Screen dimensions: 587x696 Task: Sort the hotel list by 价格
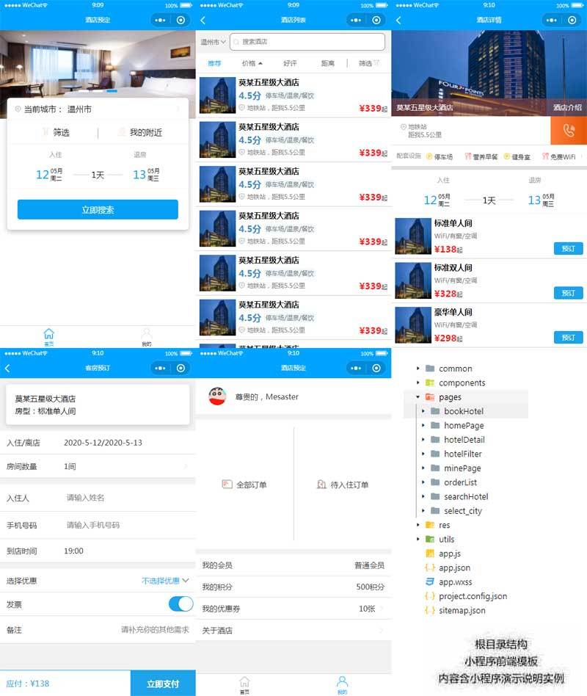252,64
